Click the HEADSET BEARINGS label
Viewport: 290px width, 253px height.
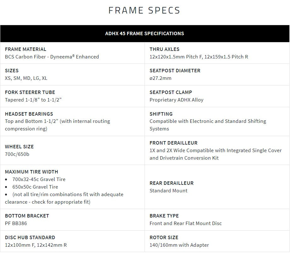29,114
